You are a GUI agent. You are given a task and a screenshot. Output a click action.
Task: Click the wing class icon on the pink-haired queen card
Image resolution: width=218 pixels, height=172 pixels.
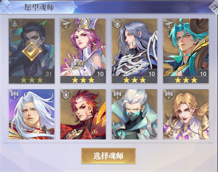(66, 24)
